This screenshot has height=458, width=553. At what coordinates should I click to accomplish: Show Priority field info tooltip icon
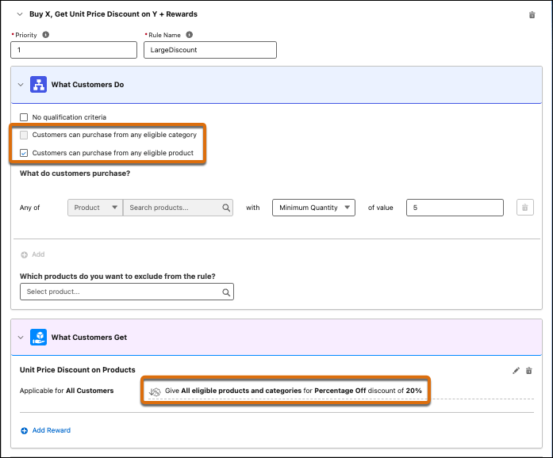(46, 35)
